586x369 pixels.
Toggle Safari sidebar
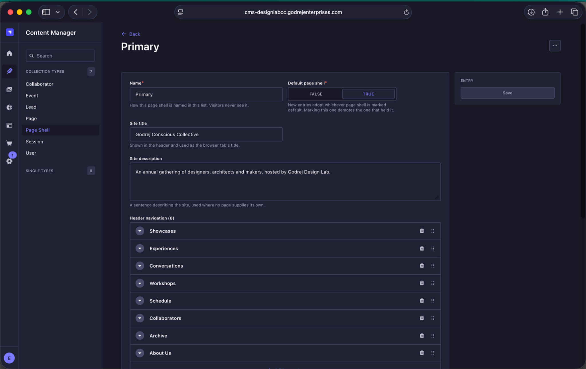[x=46, y=12]
